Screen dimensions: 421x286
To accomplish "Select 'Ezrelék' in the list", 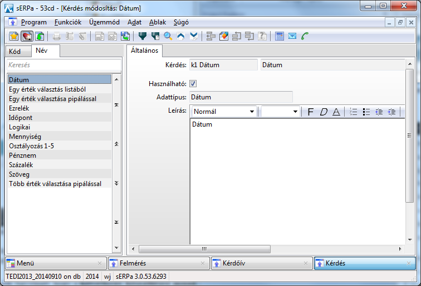I will pos(60,108).
